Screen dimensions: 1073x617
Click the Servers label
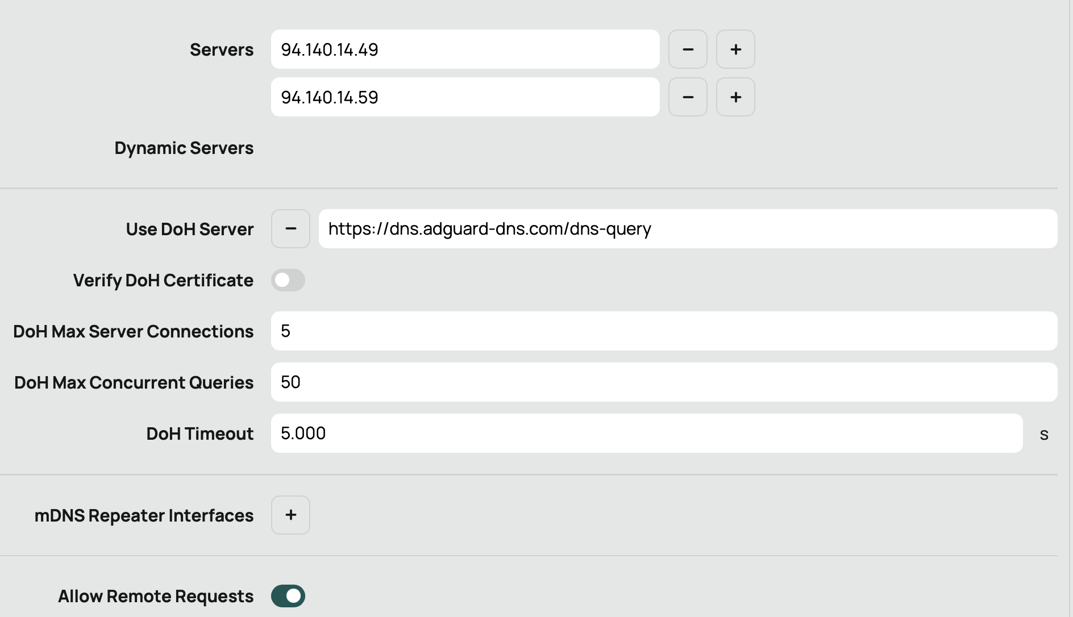(222, 50)
